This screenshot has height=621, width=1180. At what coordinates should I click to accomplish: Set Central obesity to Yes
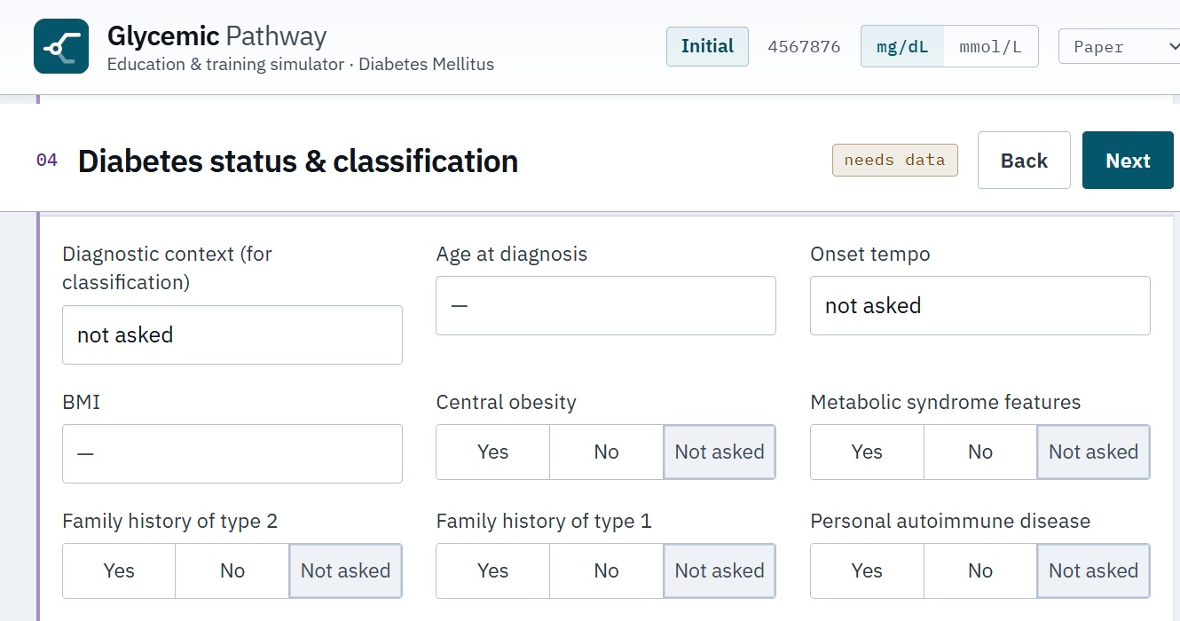tap(492, 452)
